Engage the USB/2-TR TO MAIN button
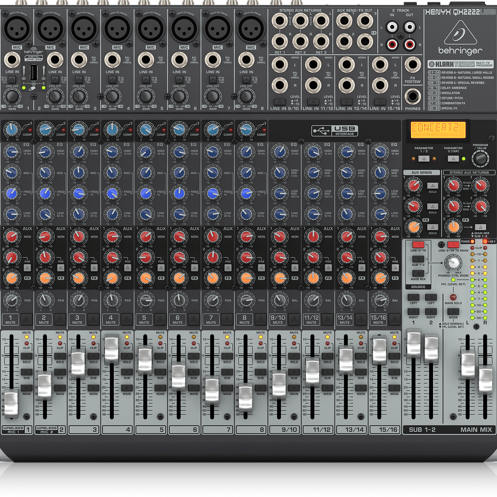This screenshot has height=497, width=497. [454, 246]
